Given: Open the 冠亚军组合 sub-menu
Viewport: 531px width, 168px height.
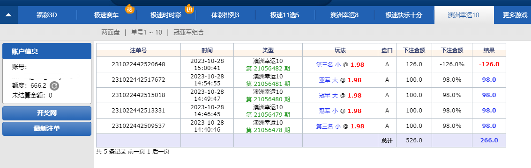Looking at the screenshot, I should (188, 32).
